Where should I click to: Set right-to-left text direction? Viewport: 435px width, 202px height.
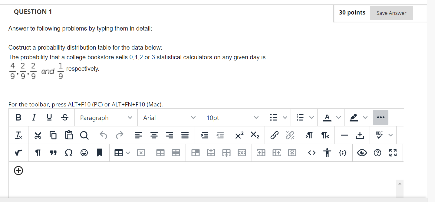tap(325, 136)
